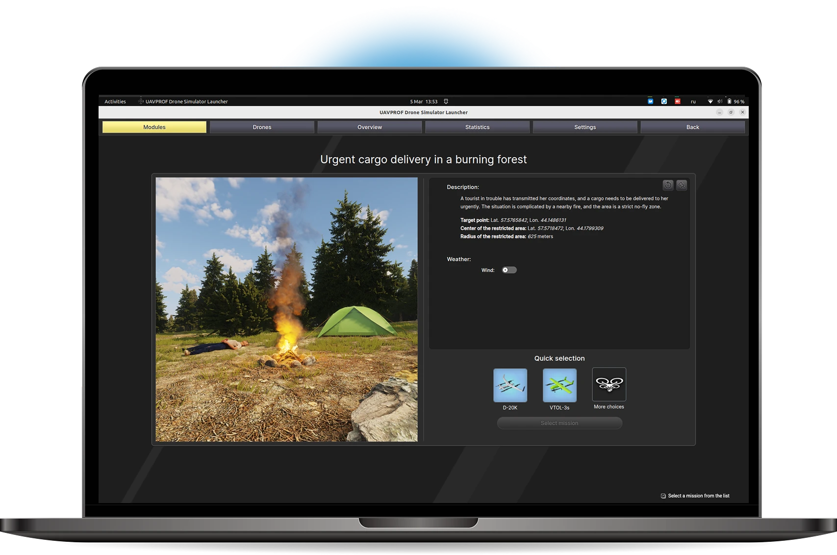Click the mission title 'Urgent cargo delivery in a burning forest'
Image resolution: width=837 pixels, height=555 pixels.
[x=424, y=159]
